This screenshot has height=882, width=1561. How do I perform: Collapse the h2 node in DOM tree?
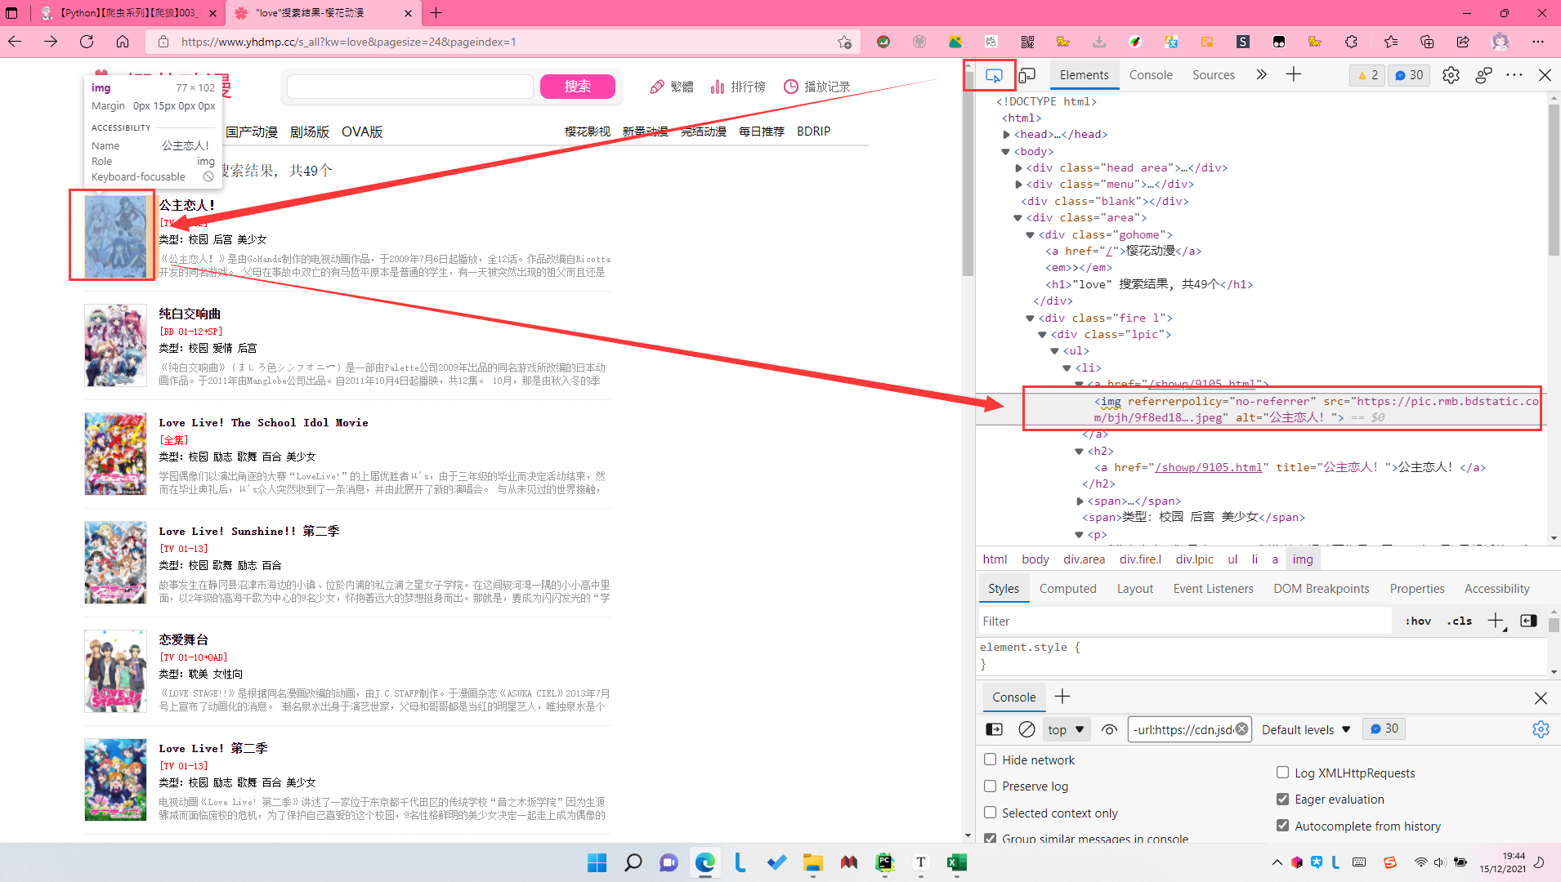pyautogui.click(x=1079, y=452)
